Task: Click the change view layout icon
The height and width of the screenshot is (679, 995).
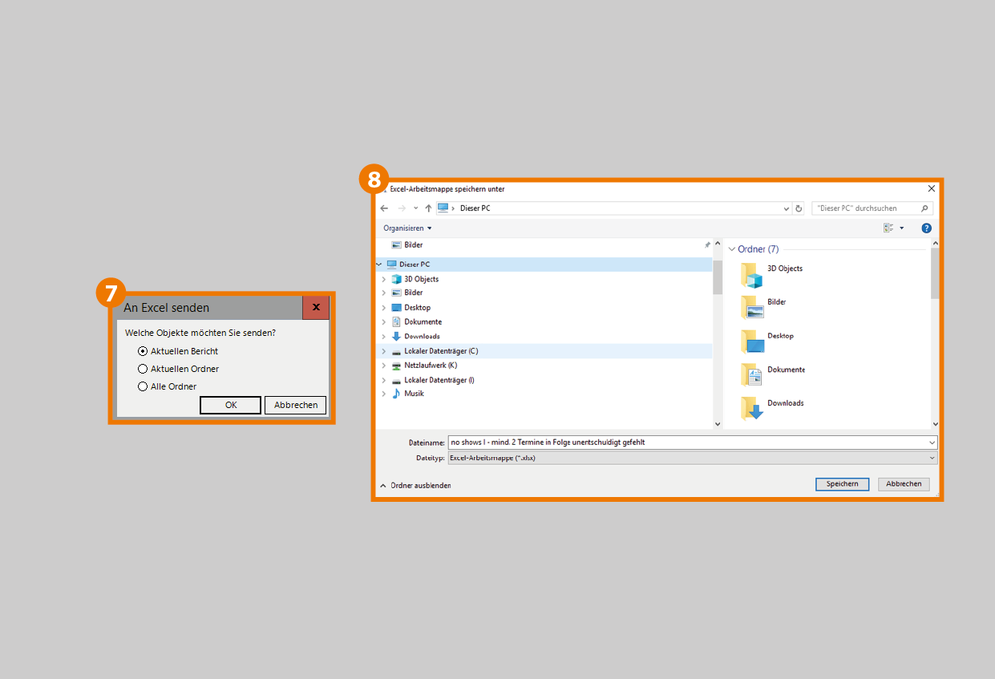Action: coord(889,228)
